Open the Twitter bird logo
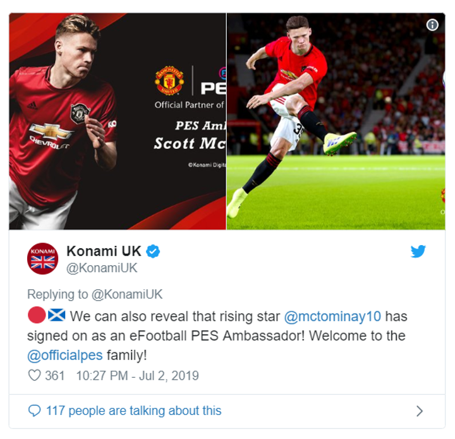 point(418,251)
